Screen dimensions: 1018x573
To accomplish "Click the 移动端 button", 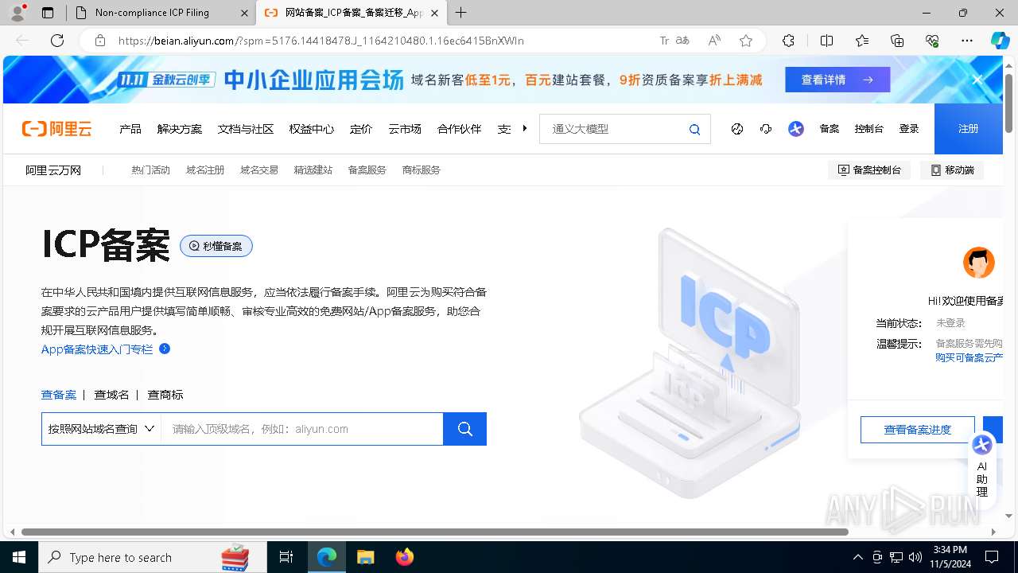I will [952, 170].
